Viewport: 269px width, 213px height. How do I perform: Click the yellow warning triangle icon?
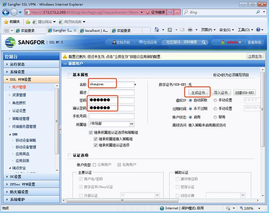[x=65, y=57]
